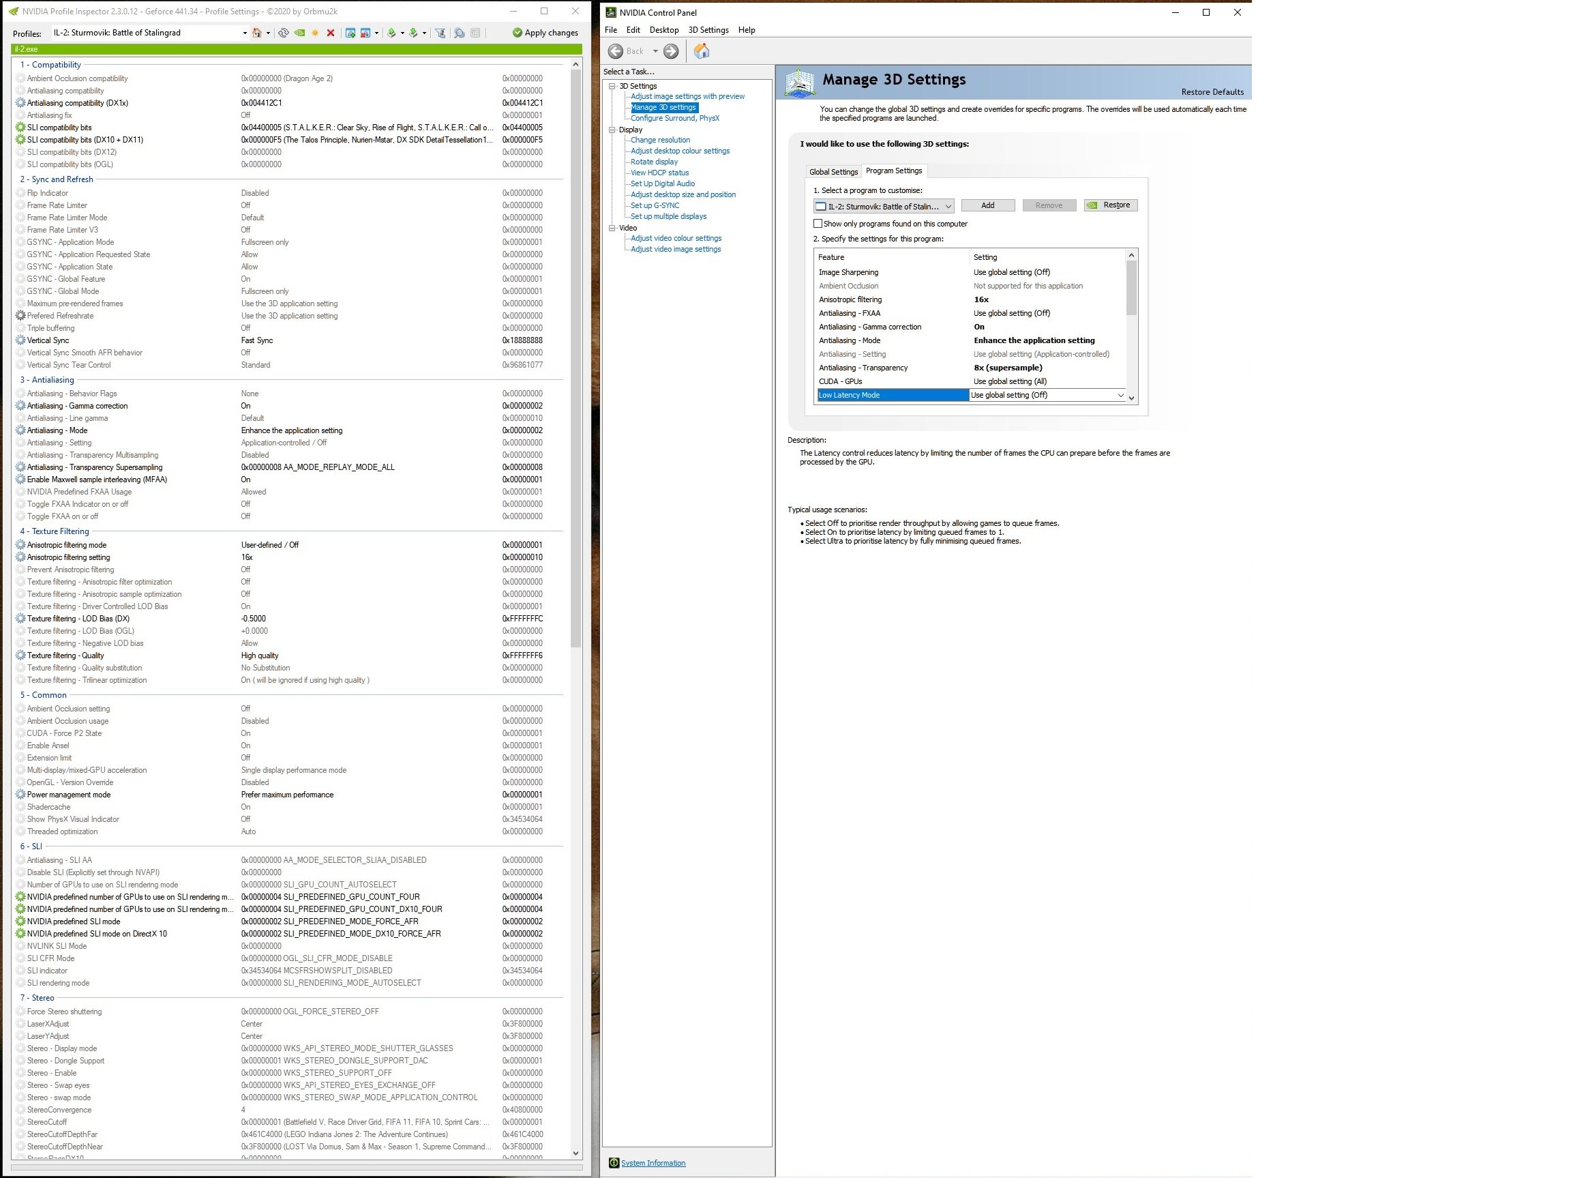Screen dimensions: 1571x1178
Task: Click the yellow star create profile icon
Action: tap(315, 33)
